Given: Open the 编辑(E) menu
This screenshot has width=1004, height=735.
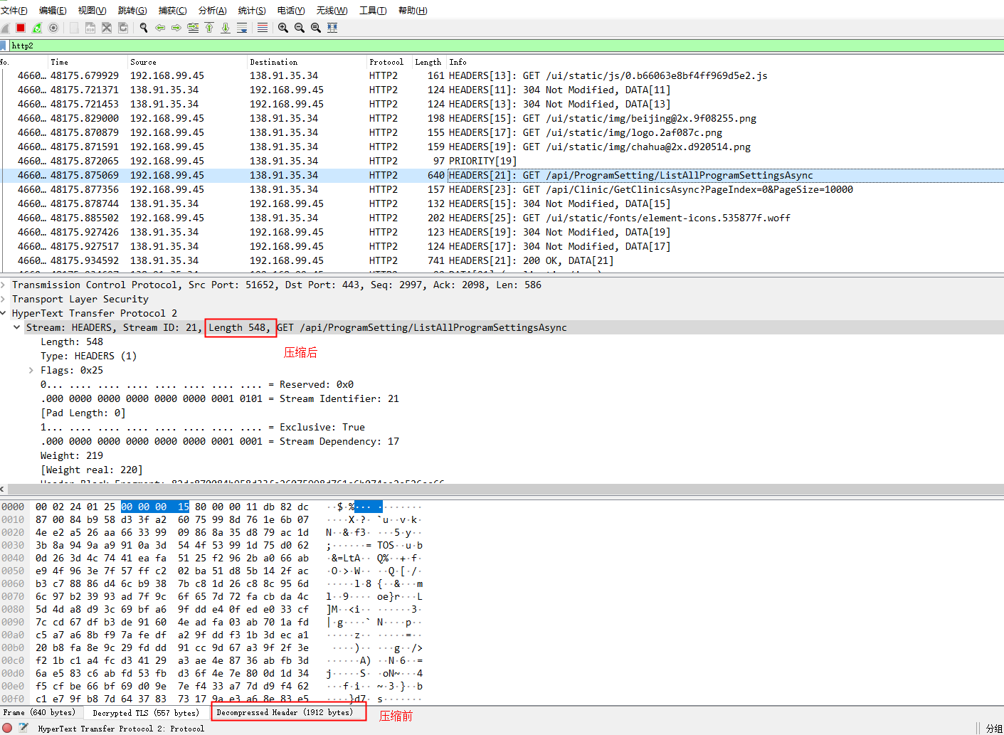Looking at the screenshot, I should 53,10.
